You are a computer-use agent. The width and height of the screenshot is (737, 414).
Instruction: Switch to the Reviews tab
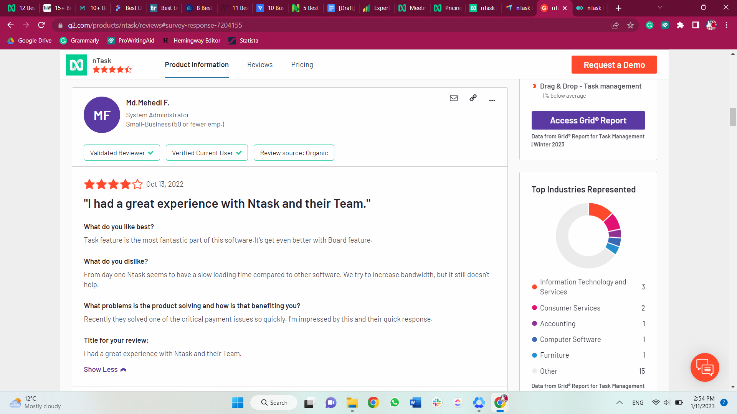(x=260, y=65)
